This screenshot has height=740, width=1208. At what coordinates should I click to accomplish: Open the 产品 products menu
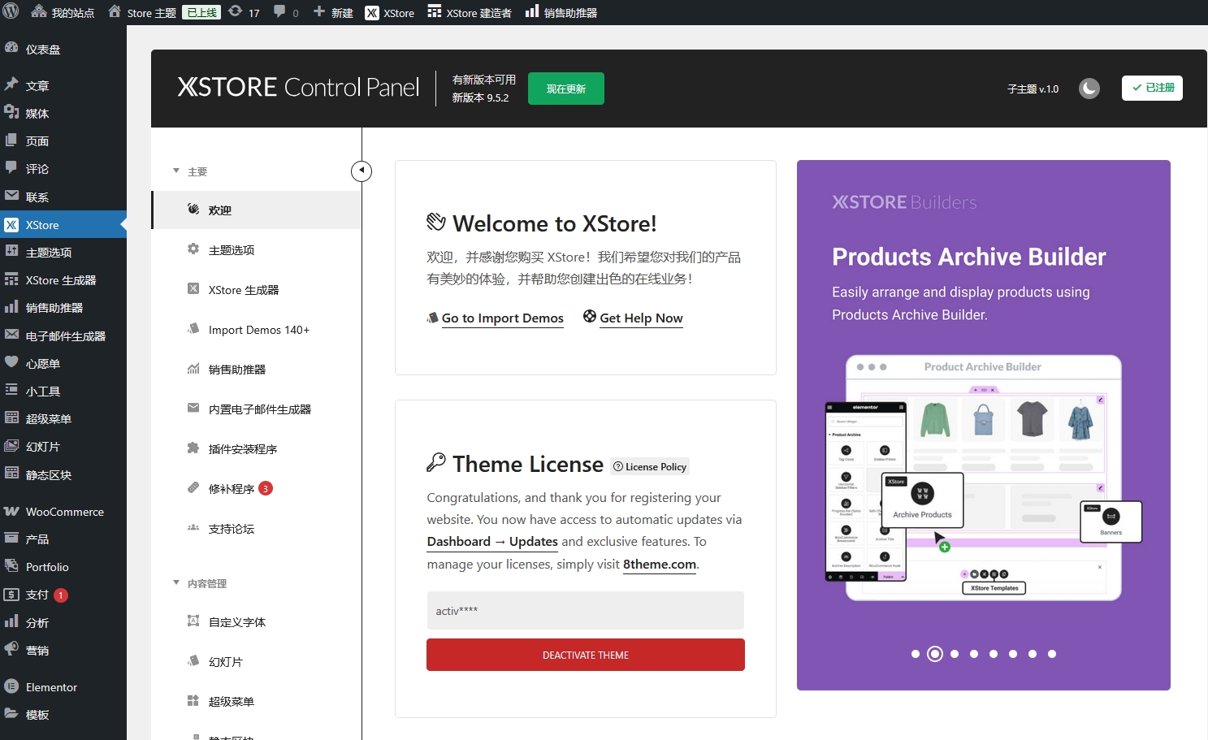(x=63, y=539)
